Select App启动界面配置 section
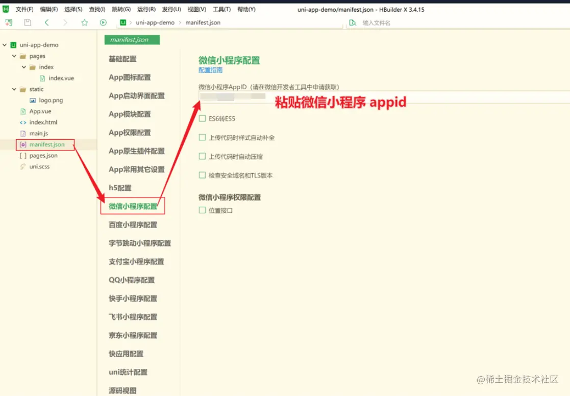This screenshot has width=570, height=396. coord(137,96)
